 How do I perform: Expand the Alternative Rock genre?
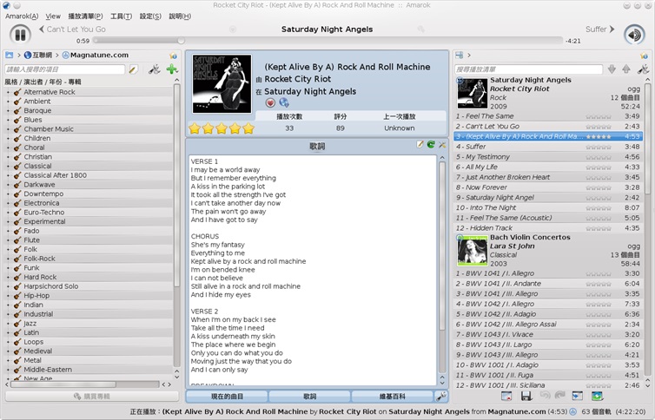pyautogui.click(x=8, y=92)
